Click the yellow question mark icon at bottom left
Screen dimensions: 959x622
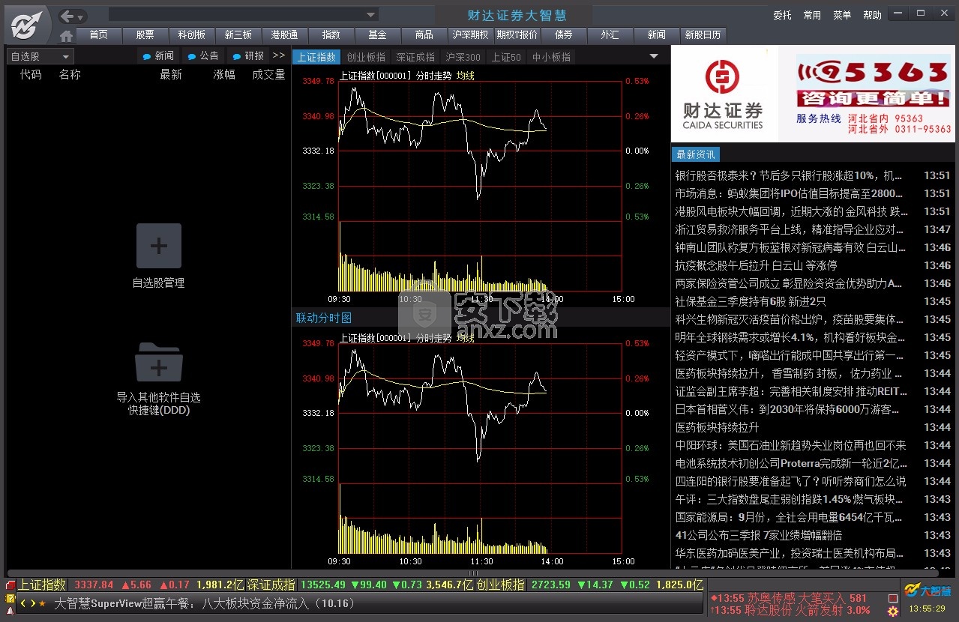click(10, 599)
